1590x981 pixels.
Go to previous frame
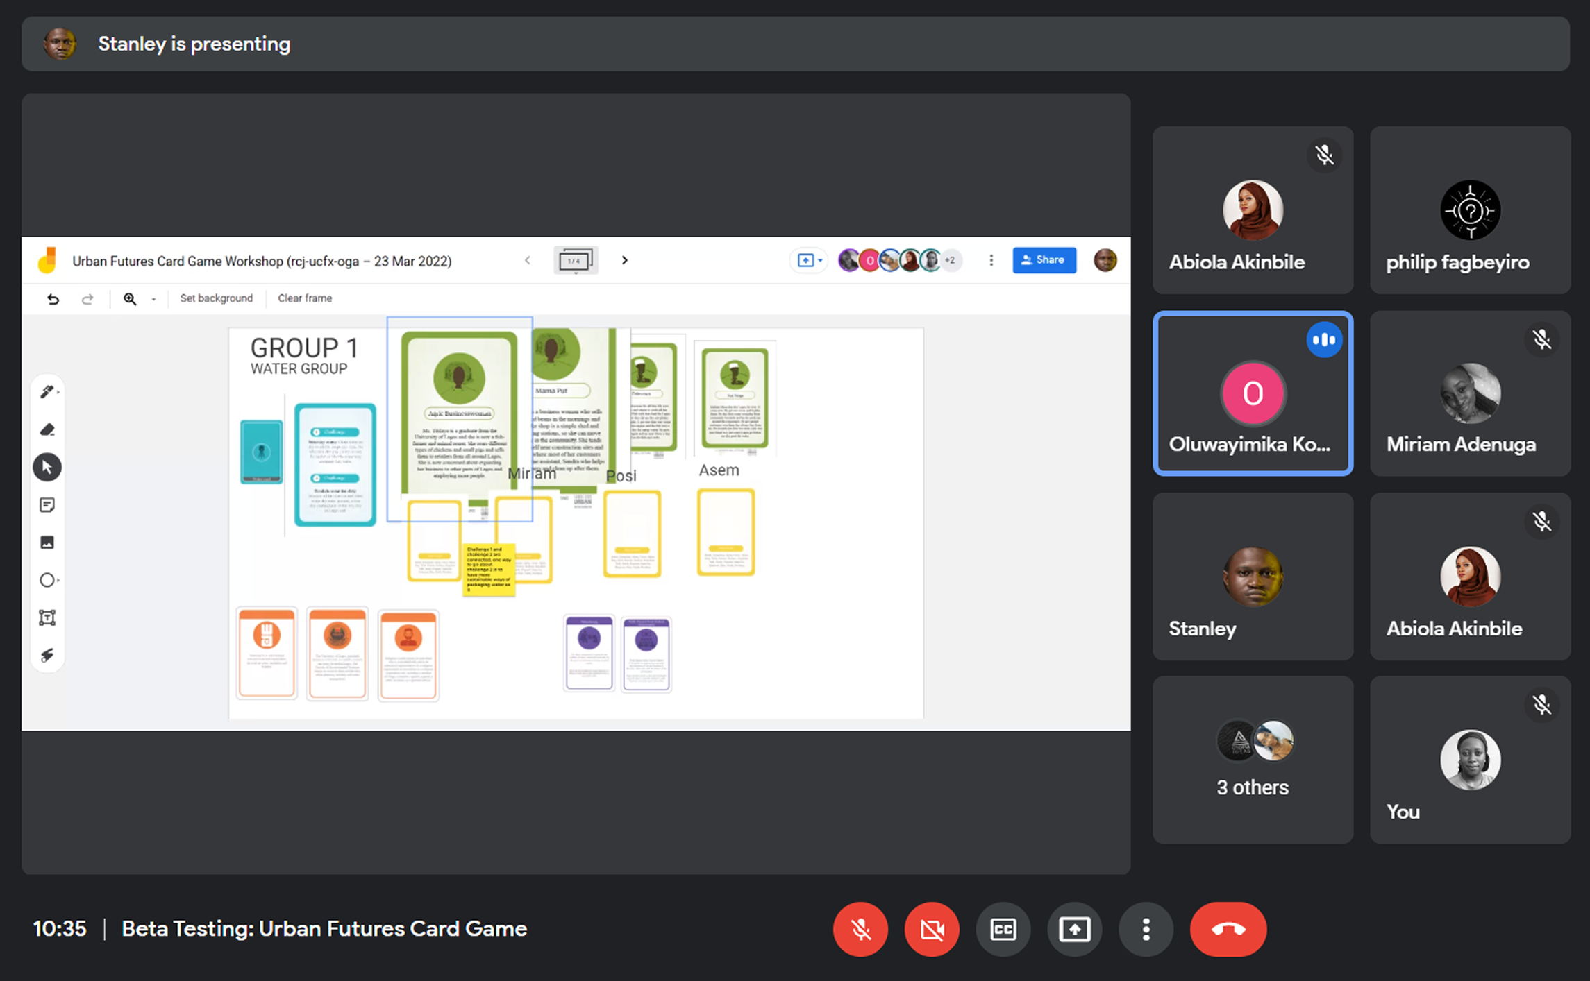point(528,260)
